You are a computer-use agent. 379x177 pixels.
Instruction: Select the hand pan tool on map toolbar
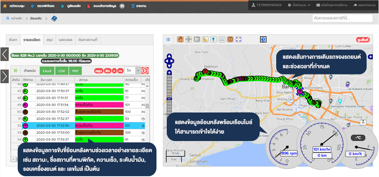tap(180, 39)
